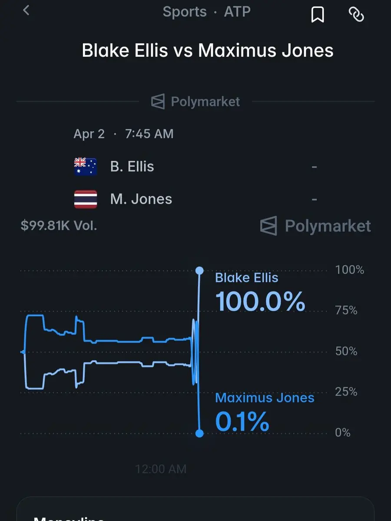Tap the Polymarket watermark above the chart
The image size is (391, 521).
315,226
